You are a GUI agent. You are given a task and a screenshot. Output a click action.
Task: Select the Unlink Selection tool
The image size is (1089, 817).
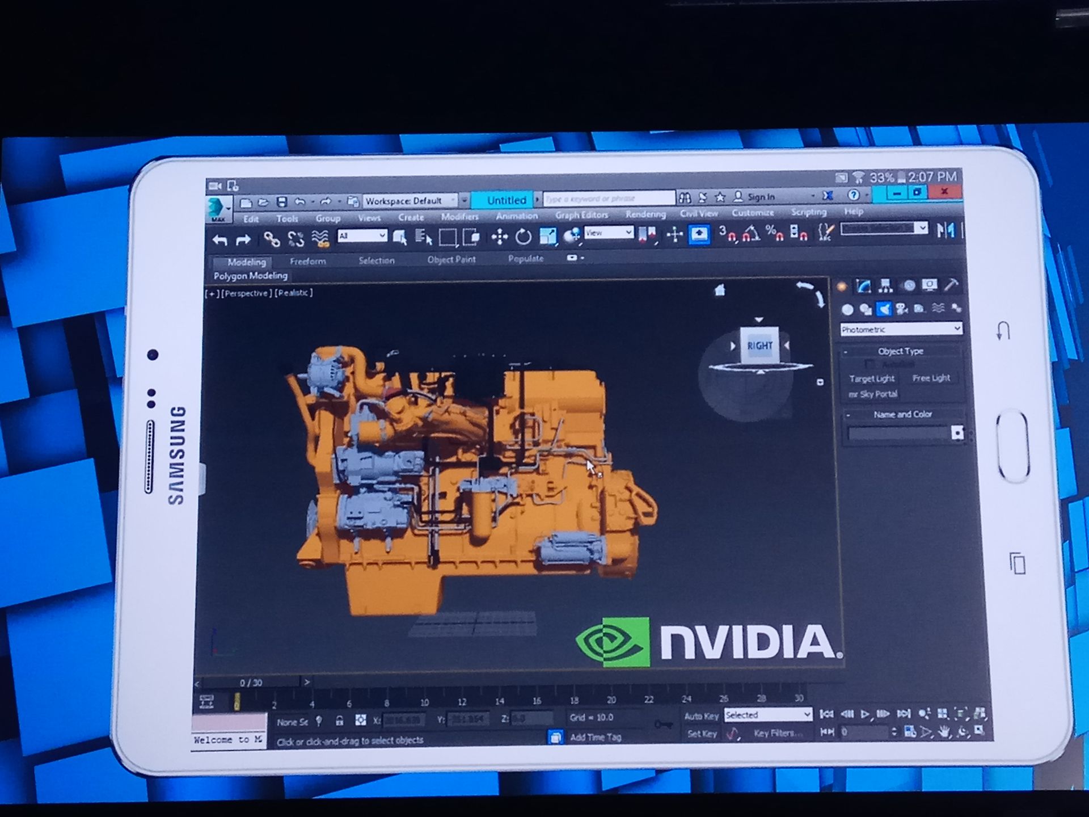296,239
